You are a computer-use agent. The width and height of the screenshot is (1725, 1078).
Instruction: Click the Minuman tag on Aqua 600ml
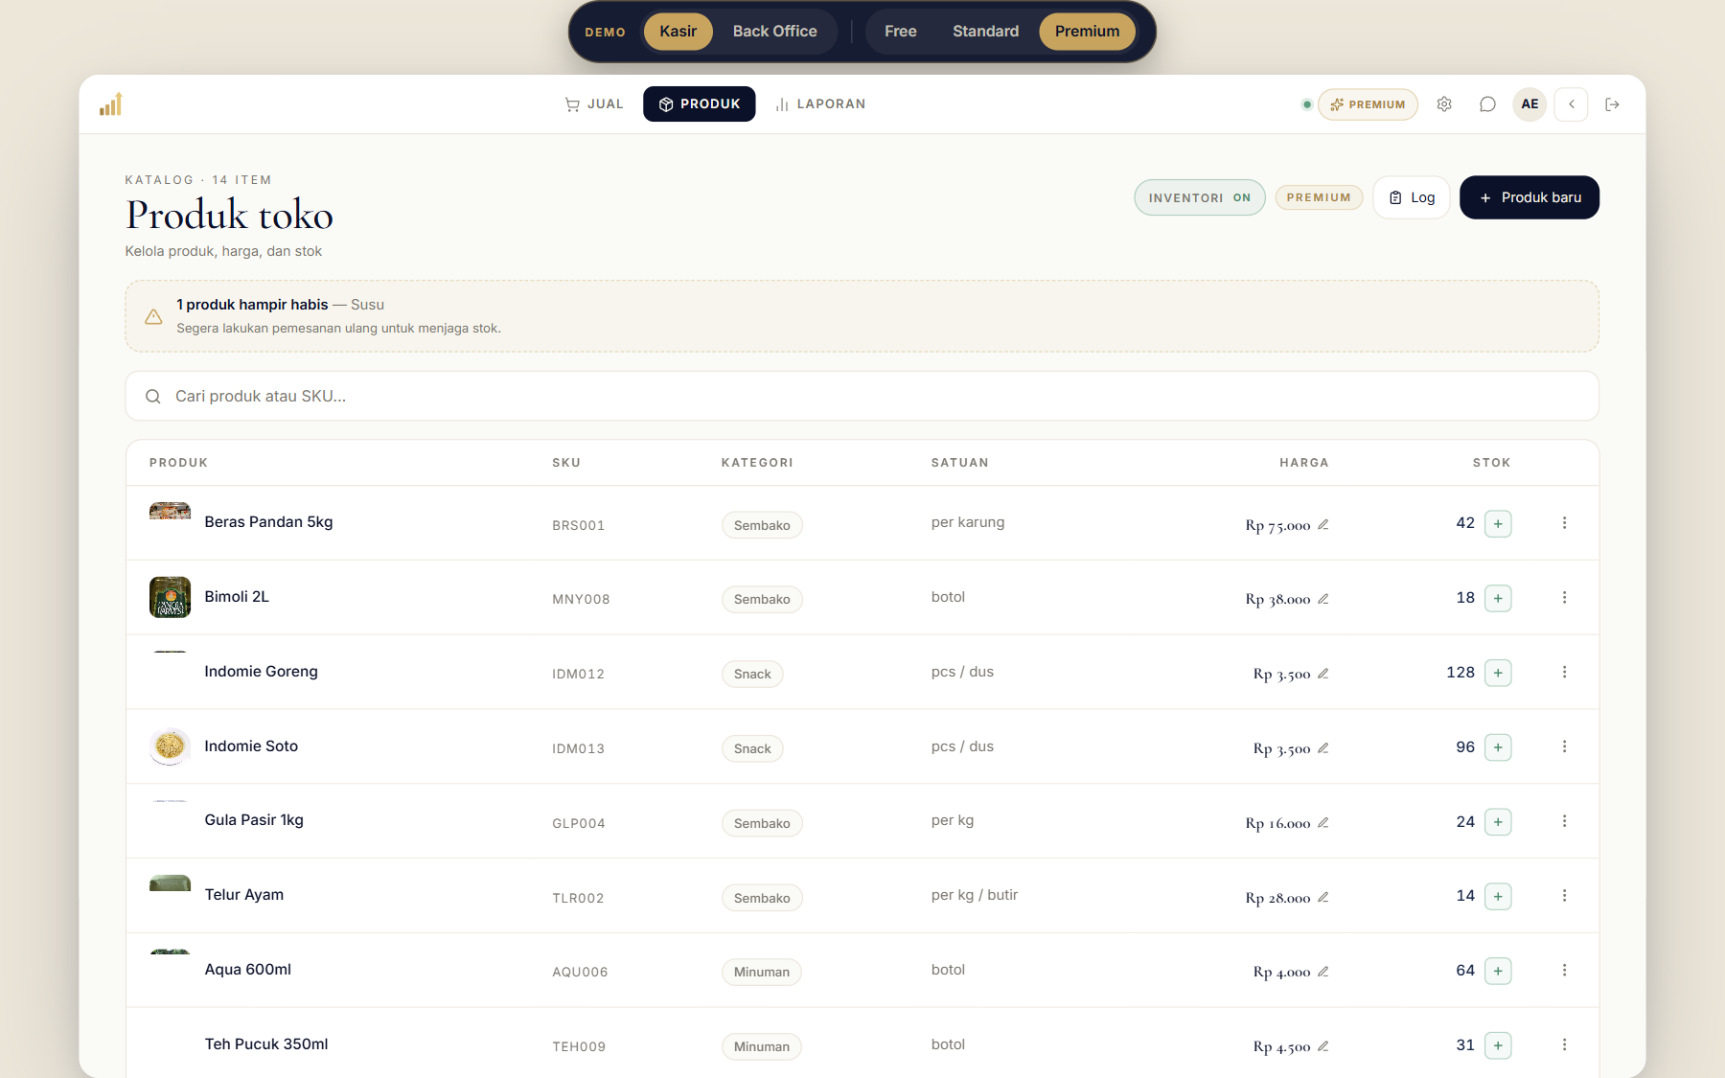(762, 972)
